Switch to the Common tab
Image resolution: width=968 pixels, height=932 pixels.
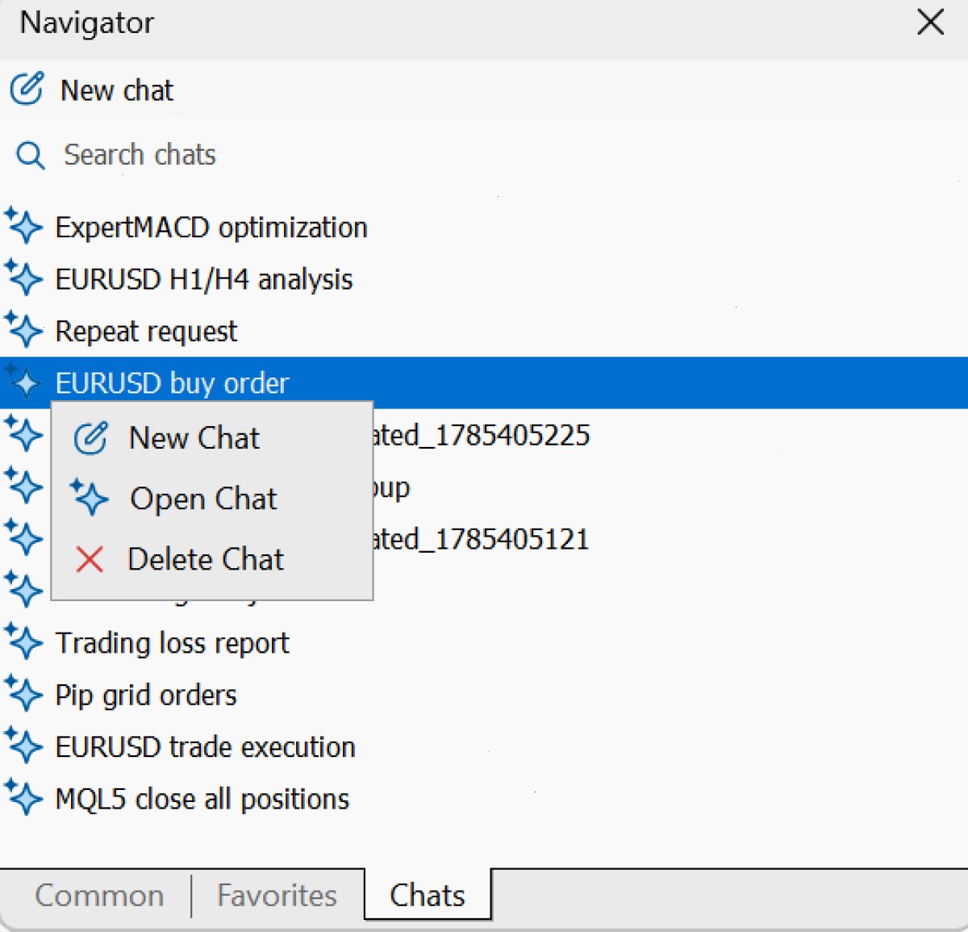[99, 895]
